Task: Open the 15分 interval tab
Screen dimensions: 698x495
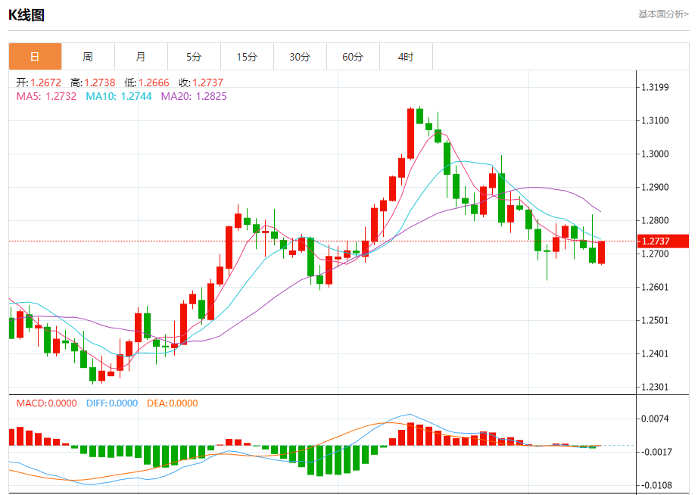Action: coord(247,57)
